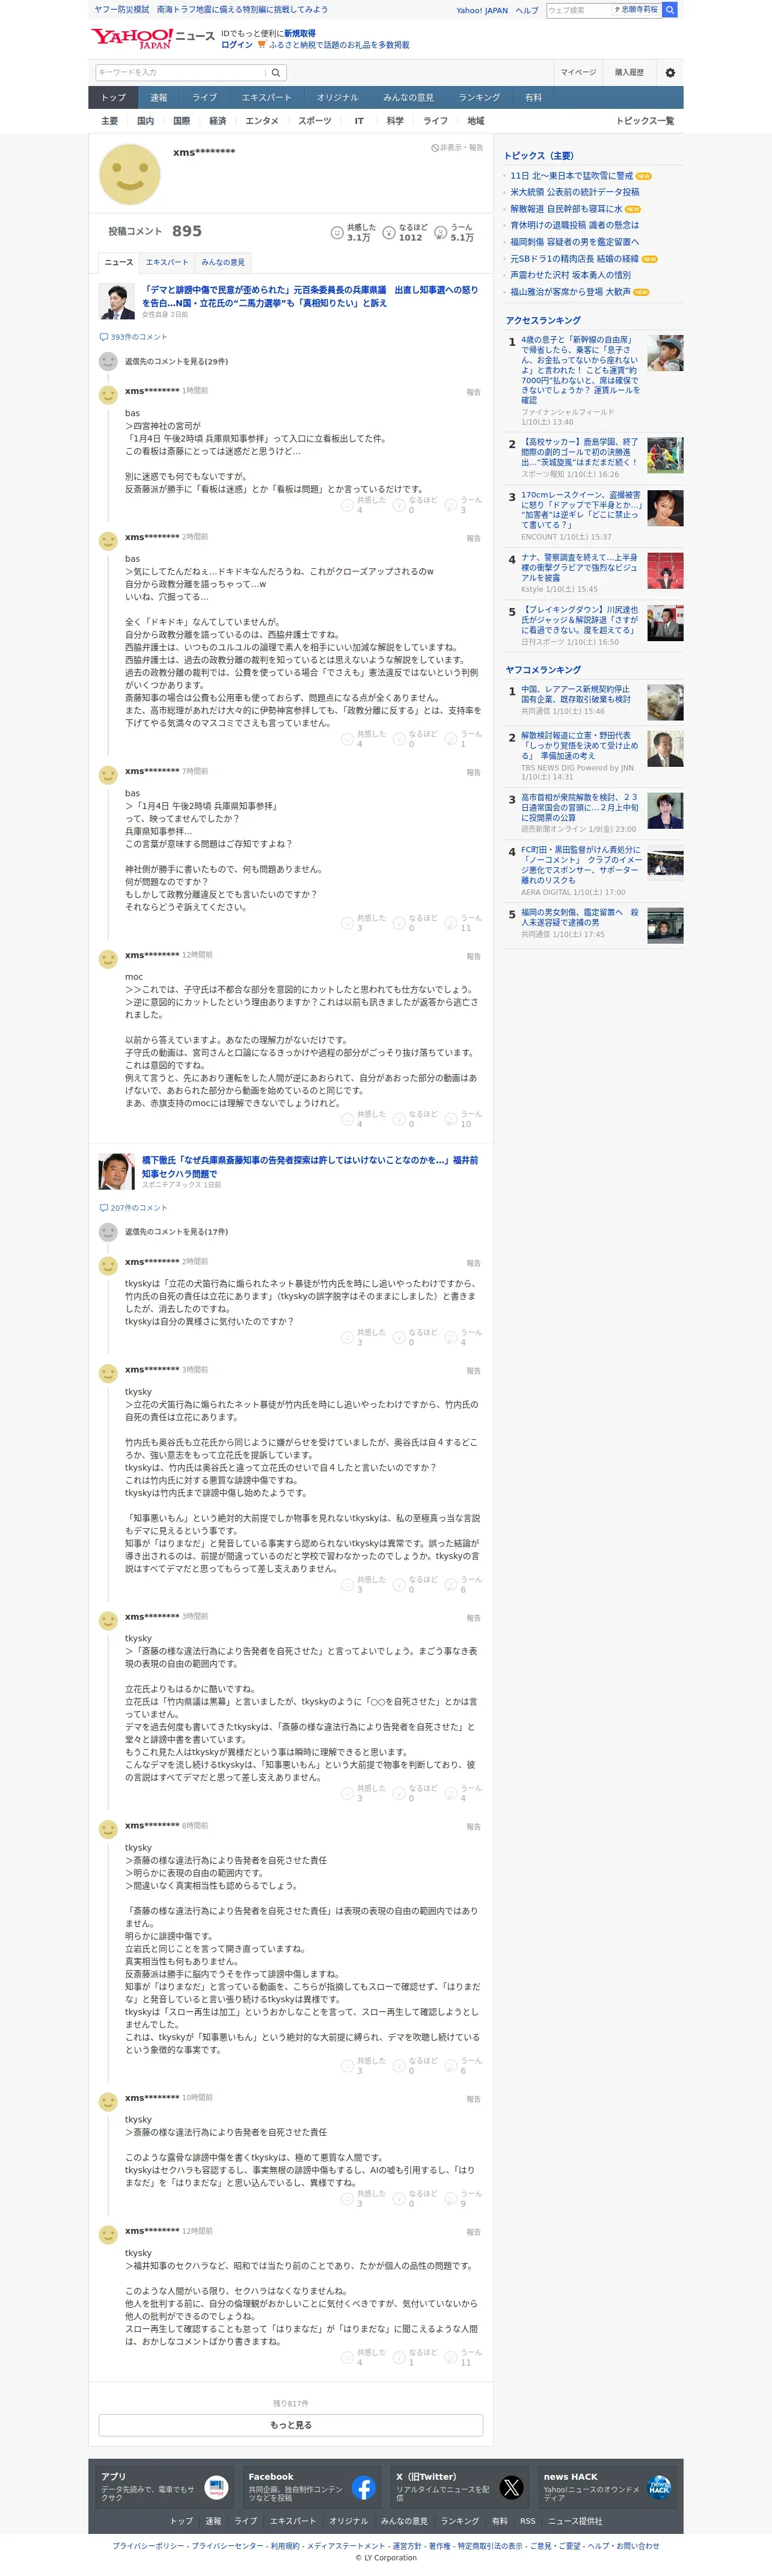Open the 兵庫県議 article thumbnail image
The height and width of the screenshot is (2576, 772).
pyautogui.click(x=117, y=302)
